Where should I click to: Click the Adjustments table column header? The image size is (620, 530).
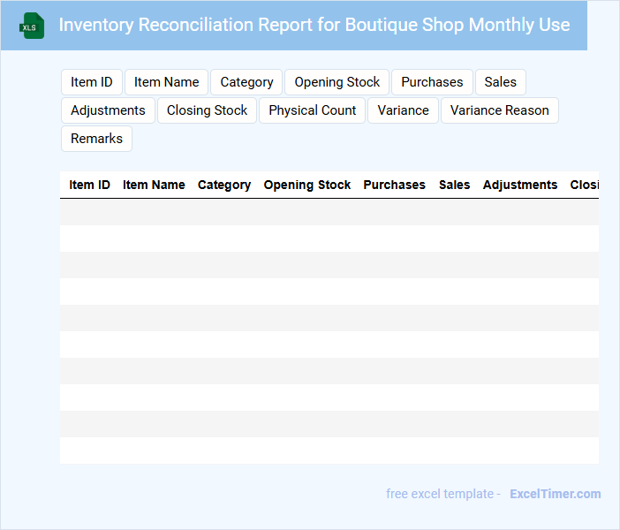point(520,185)
